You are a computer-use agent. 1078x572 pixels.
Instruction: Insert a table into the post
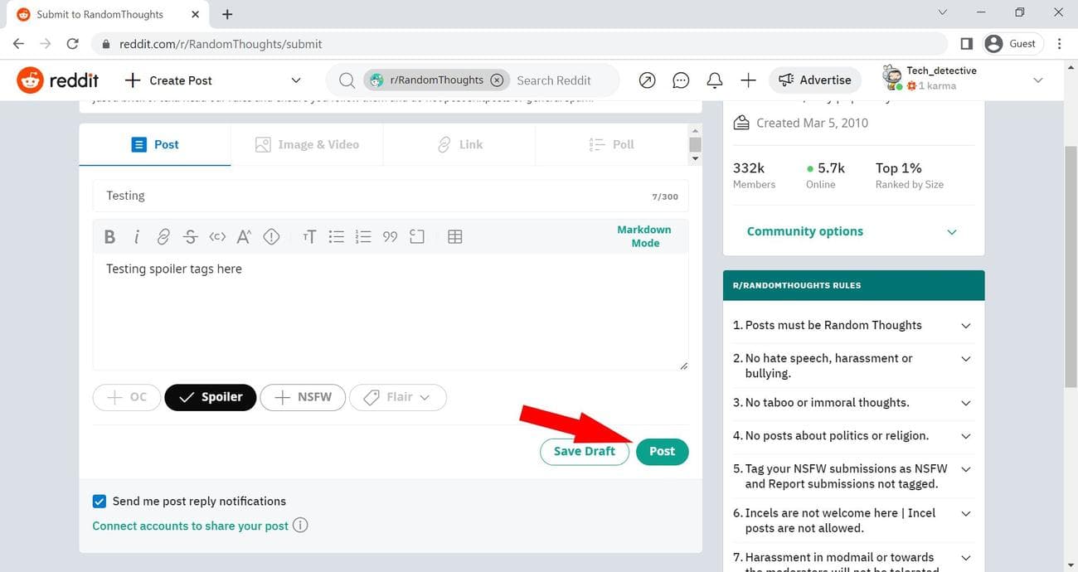[x=454, y=237]
